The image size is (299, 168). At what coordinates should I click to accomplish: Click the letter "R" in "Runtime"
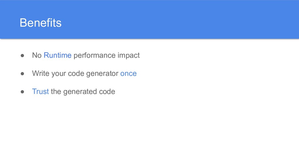point(46,55)
